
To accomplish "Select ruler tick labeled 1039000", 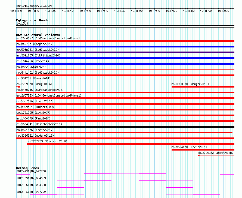I will (223, 11).
